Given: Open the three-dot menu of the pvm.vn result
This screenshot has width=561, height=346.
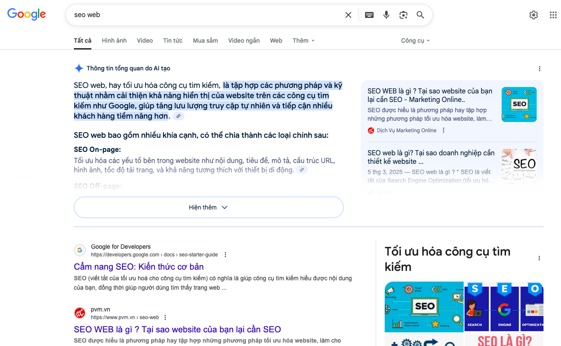Looking at the screenshot, I should coord(165,317).
